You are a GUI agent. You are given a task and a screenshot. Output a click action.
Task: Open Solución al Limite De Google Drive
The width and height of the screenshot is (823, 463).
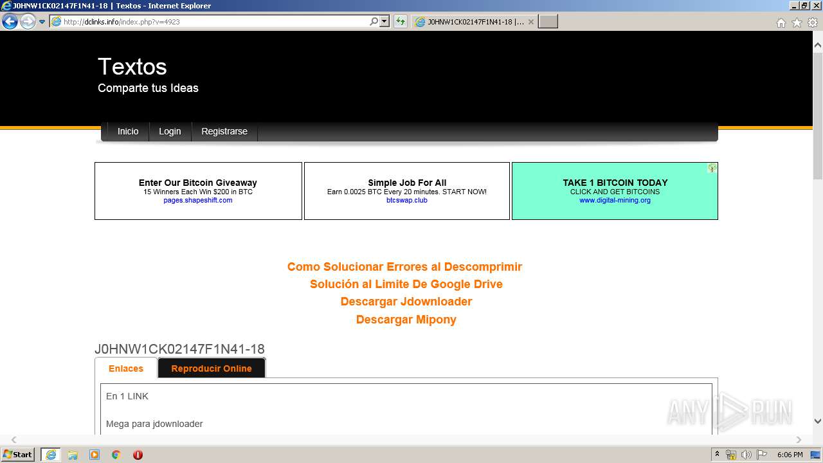coord(406,284)
